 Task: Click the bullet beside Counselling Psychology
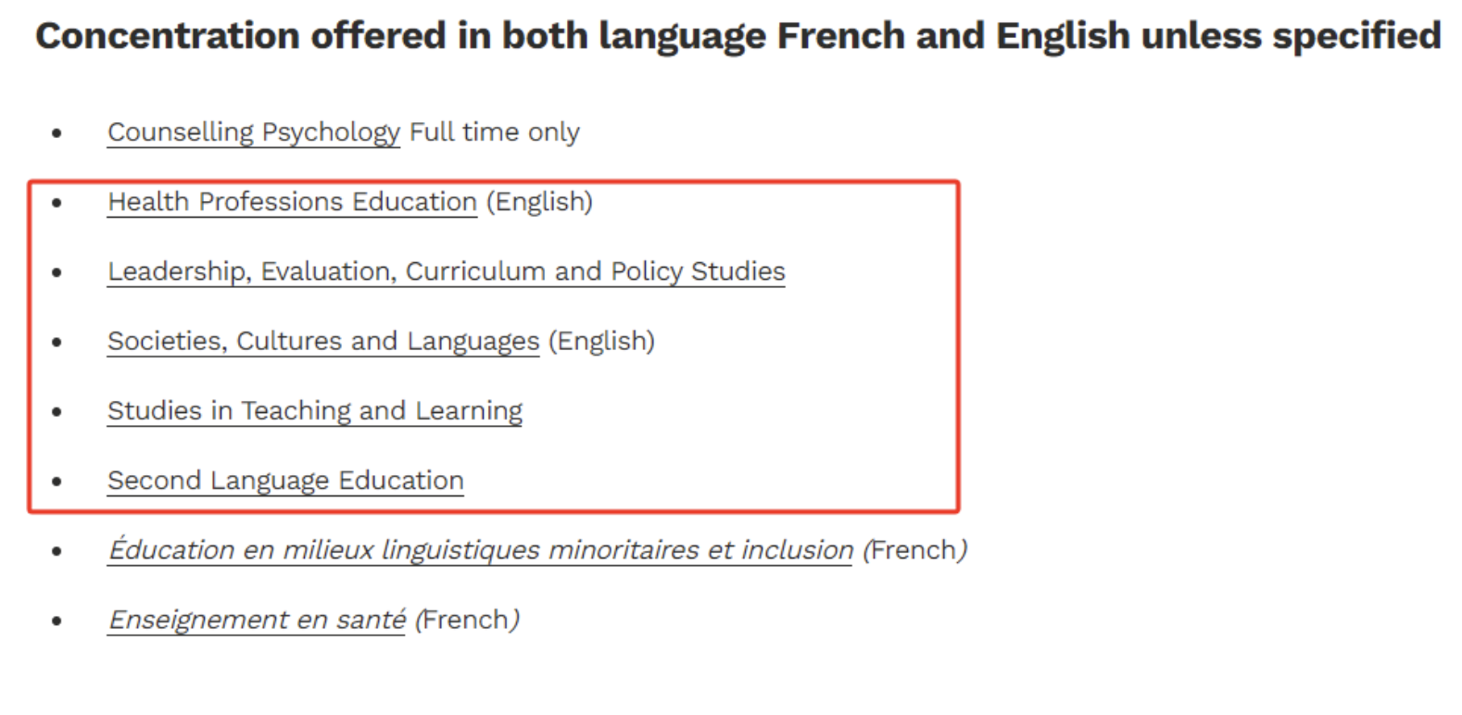pos(57,133)
